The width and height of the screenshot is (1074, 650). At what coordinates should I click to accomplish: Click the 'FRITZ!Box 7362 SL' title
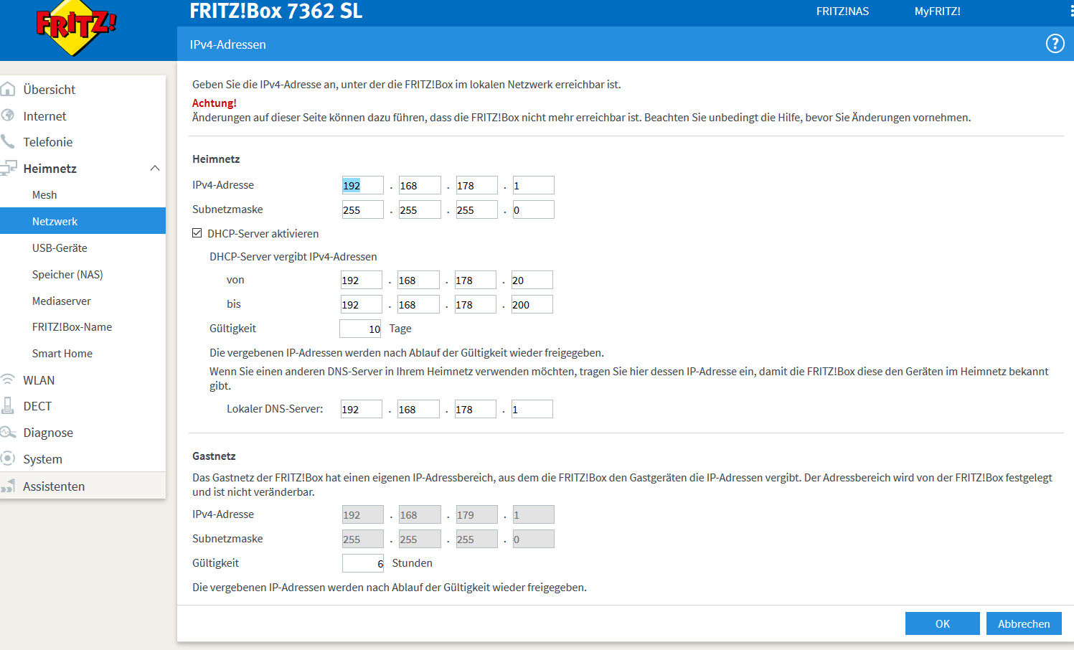(275, 11)
